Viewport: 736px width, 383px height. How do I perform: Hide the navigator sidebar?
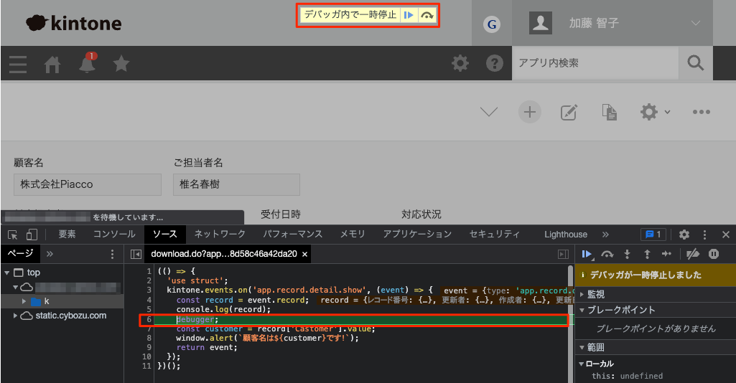(136, 254)
